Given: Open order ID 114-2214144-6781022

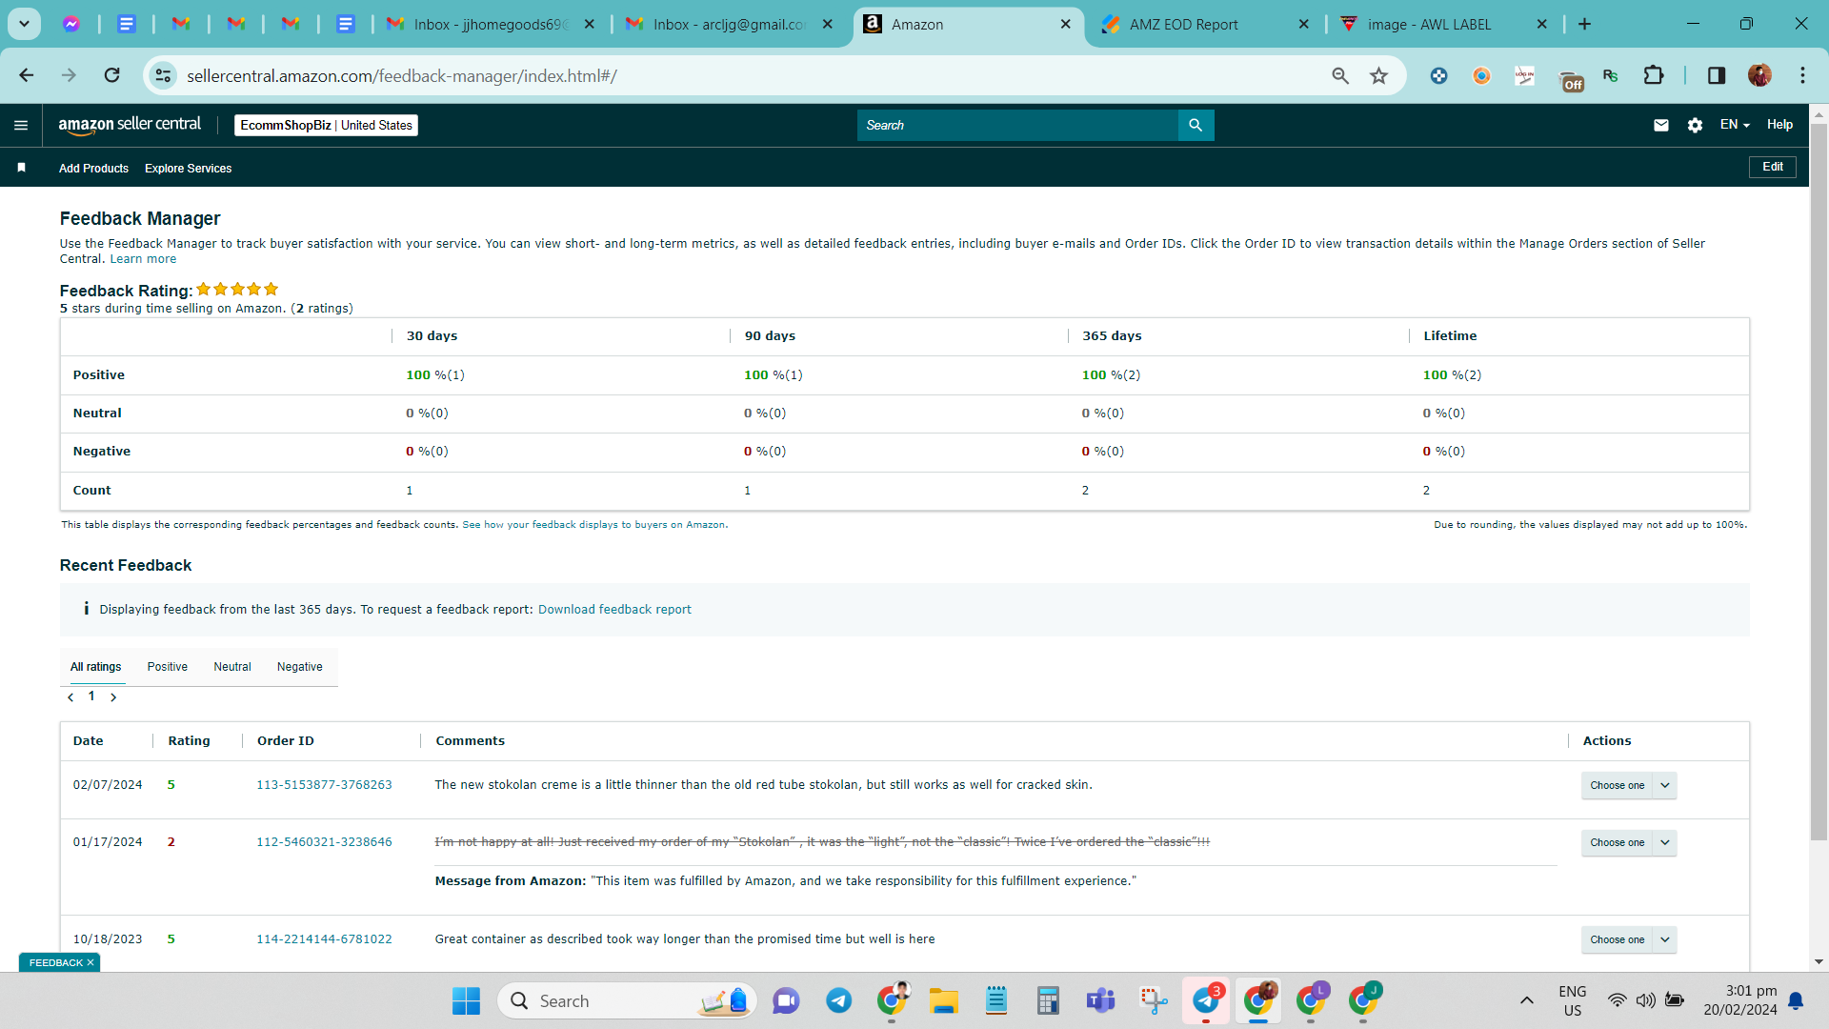Looking at the screenshot, I should [324, 939].
